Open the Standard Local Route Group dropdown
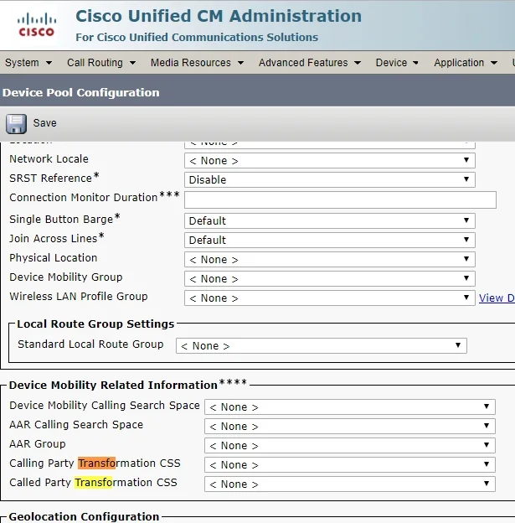 322,346
